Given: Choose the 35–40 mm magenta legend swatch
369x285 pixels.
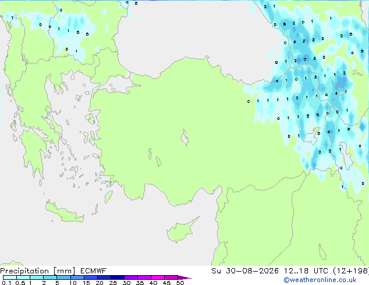Looking at the screenshot, I should (144, 277).
